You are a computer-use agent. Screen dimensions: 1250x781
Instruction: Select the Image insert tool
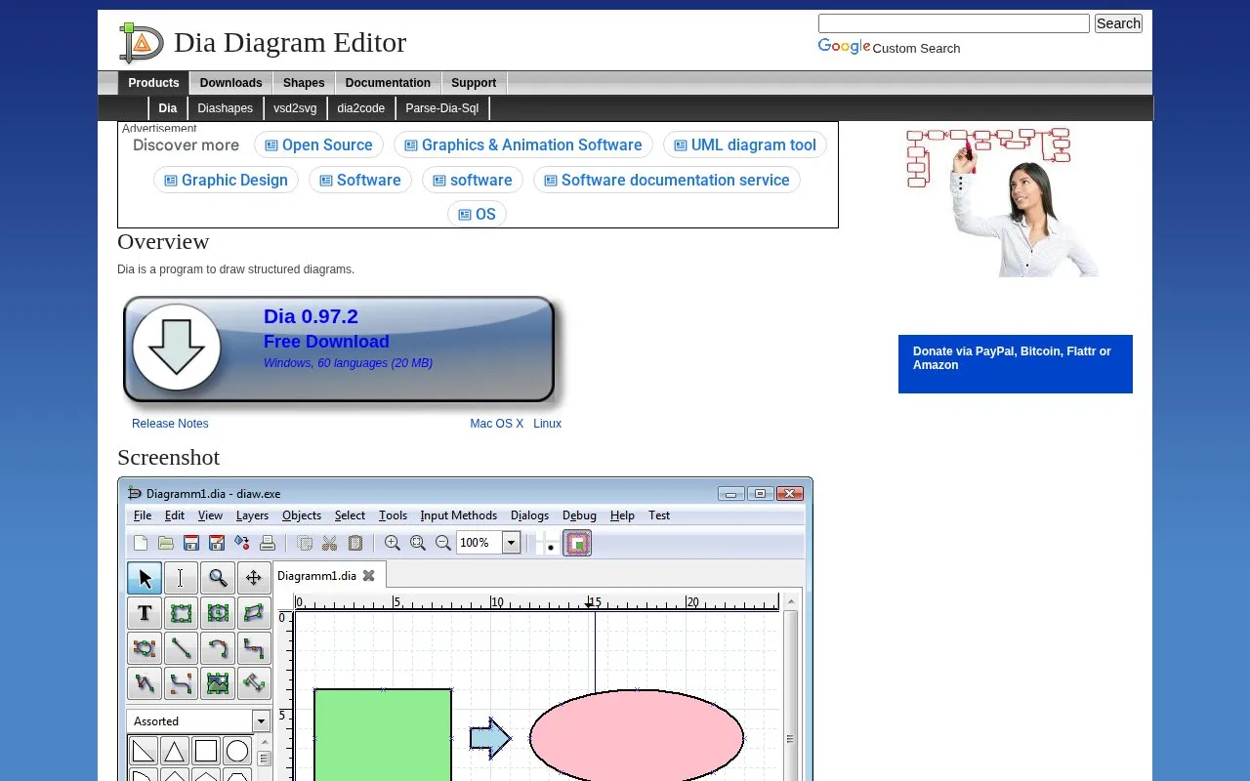[x=218, y=683]
